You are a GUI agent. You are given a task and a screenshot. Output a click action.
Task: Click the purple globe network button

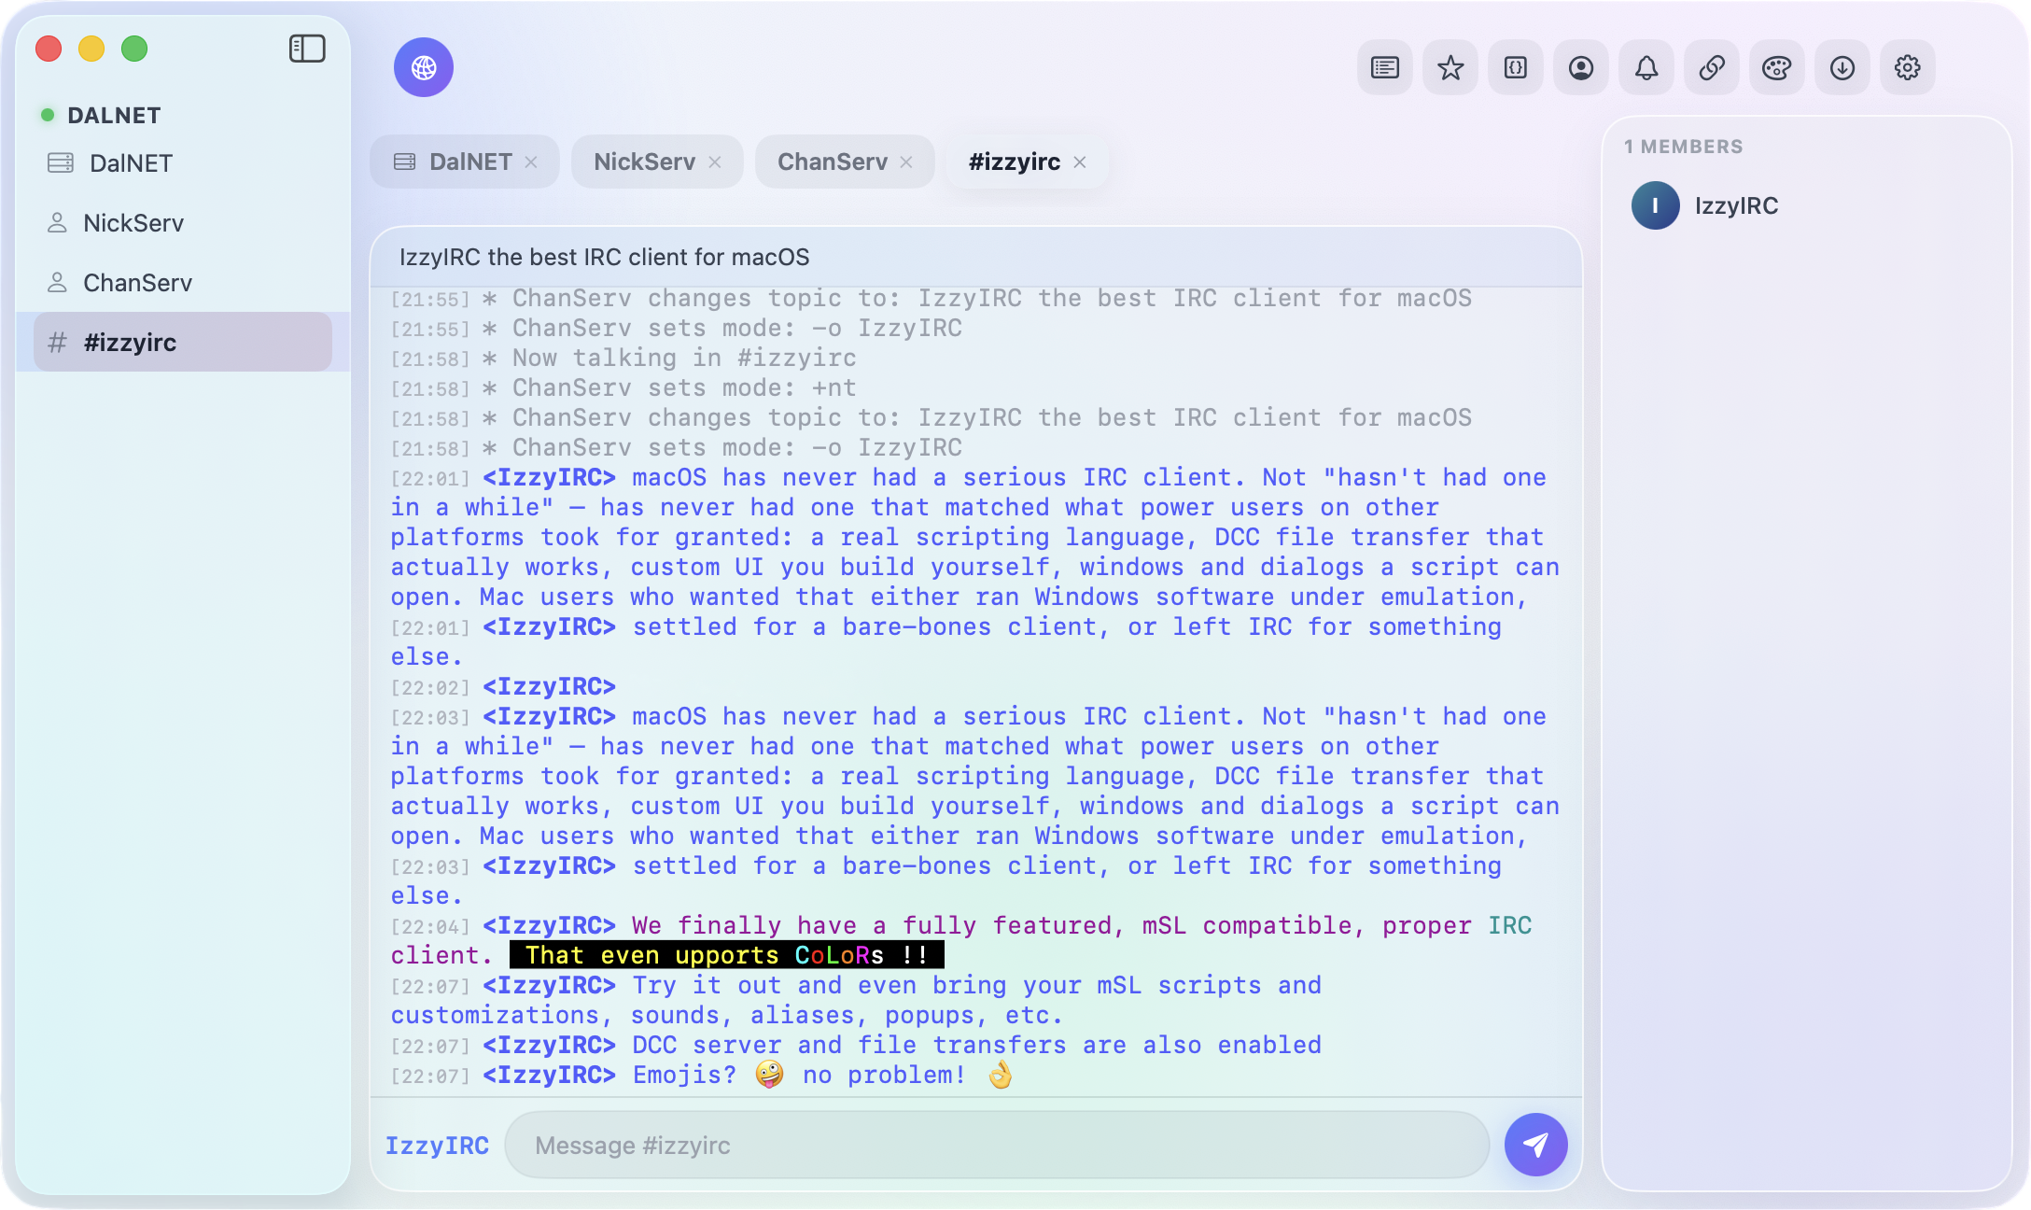(424, 67)
